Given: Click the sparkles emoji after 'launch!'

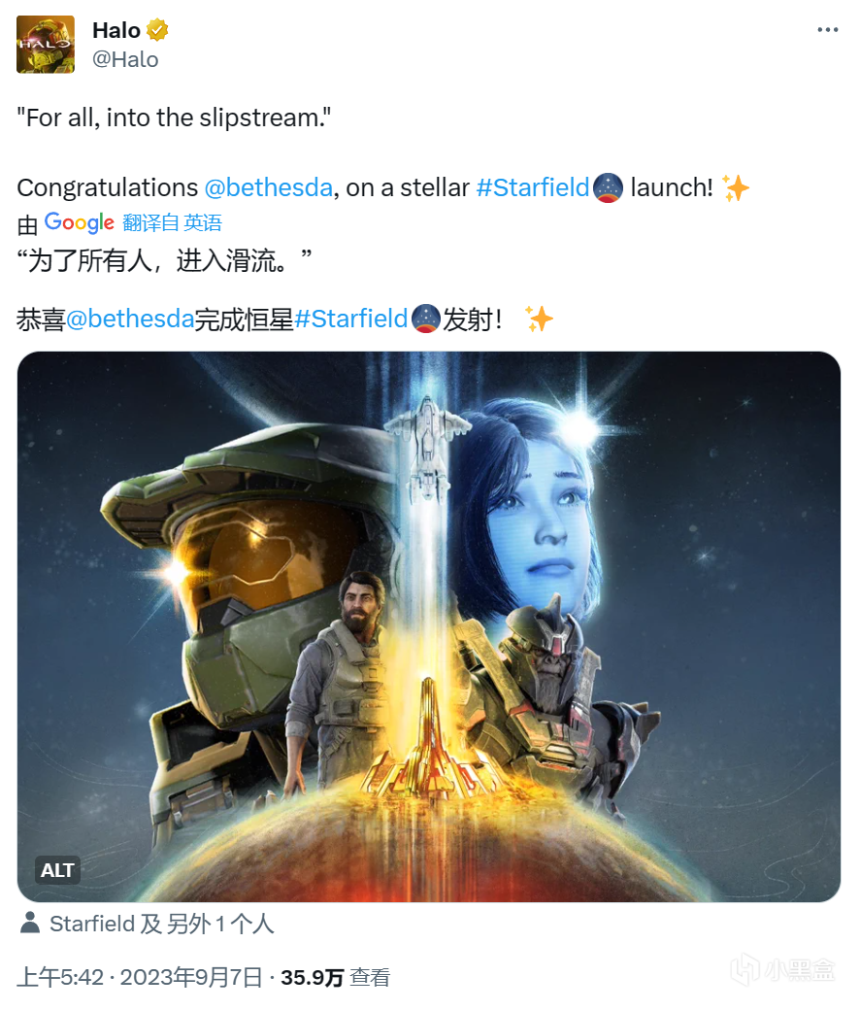Looking at the screenshot, I should [735, 188].
